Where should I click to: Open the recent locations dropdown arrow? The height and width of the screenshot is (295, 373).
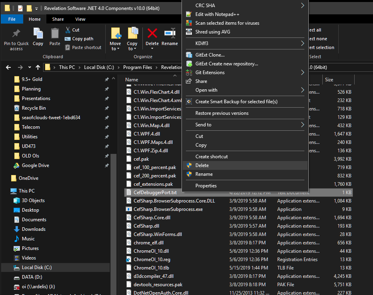30,67
